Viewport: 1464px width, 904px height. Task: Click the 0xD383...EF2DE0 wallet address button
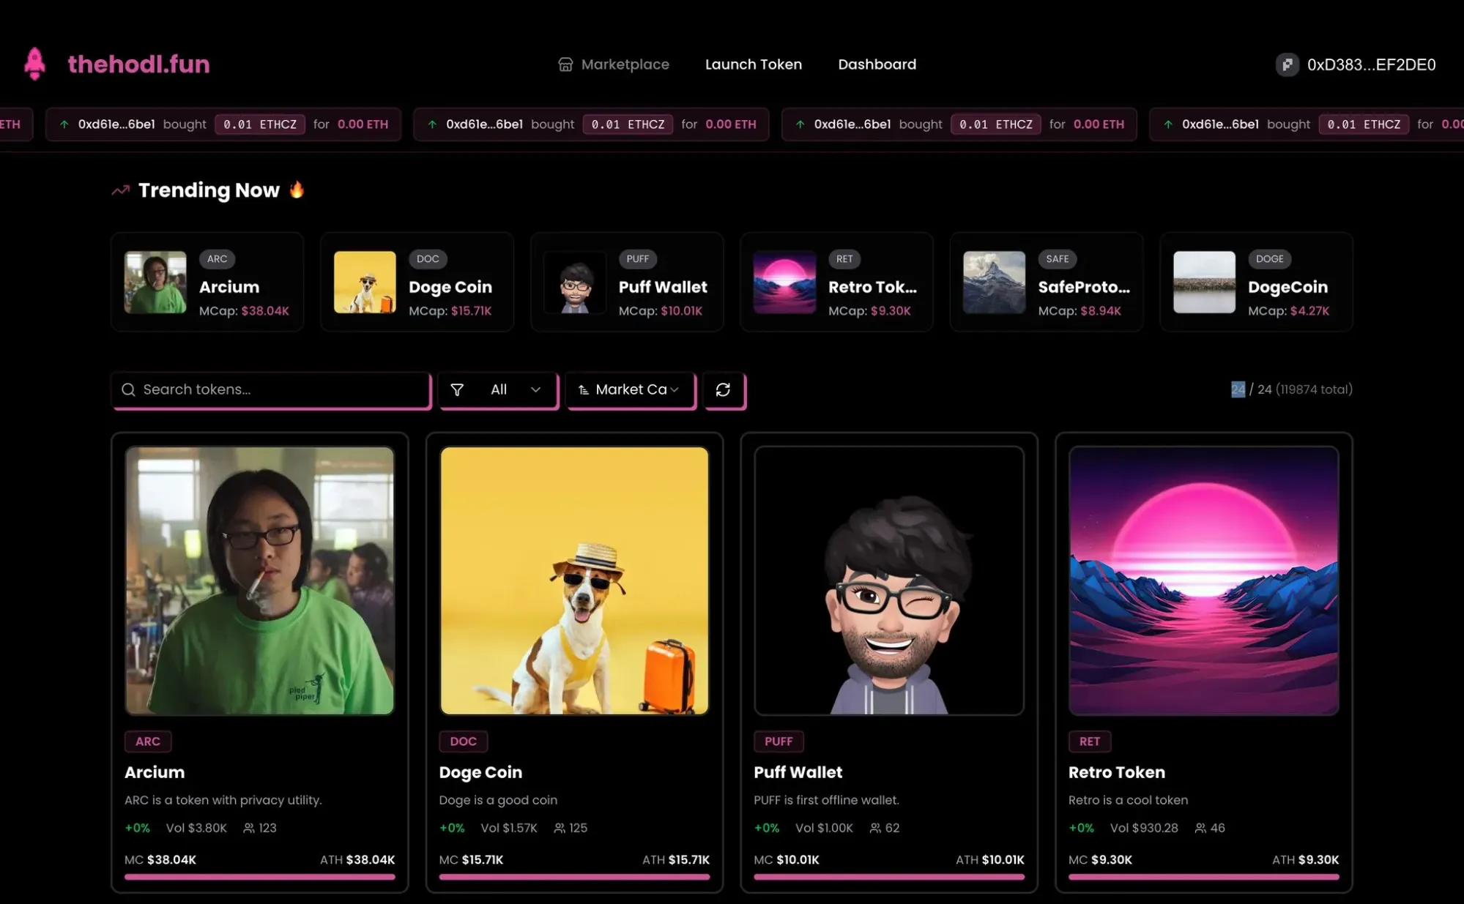pos(1370,64)
